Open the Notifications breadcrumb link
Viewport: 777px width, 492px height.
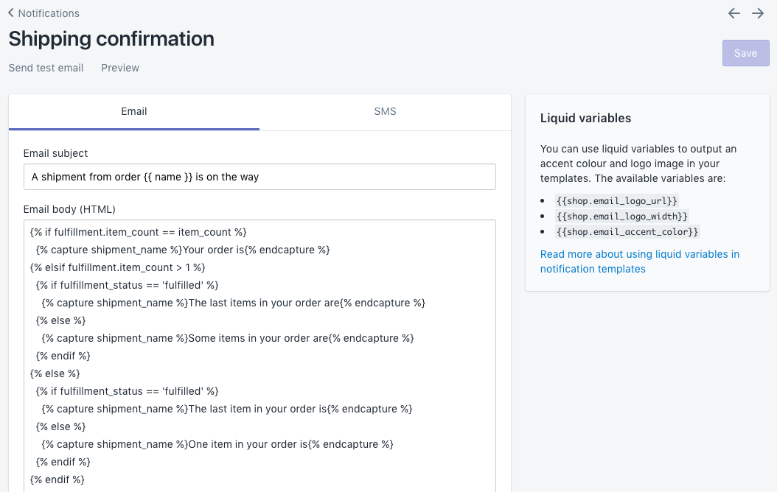tap(48, 13)
